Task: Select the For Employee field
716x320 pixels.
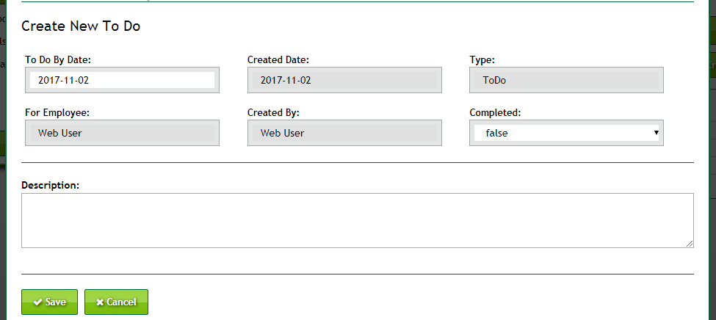Action: click(122, 133)
